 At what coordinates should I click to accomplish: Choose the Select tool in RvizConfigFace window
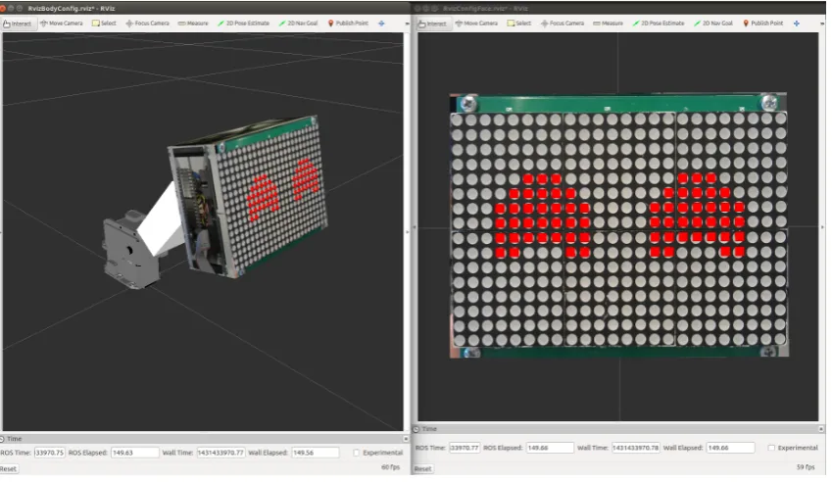pos(519,24)
